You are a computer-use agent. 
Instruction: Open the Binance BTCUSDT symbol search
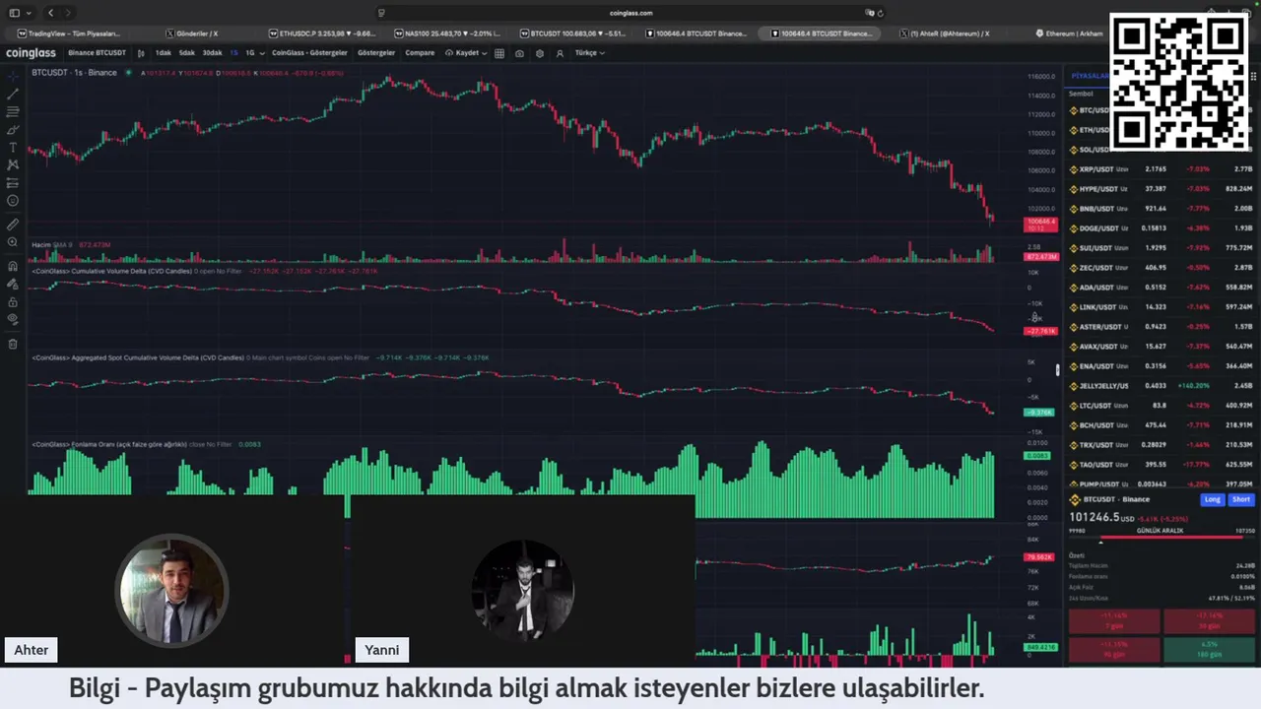pos(97,53)
